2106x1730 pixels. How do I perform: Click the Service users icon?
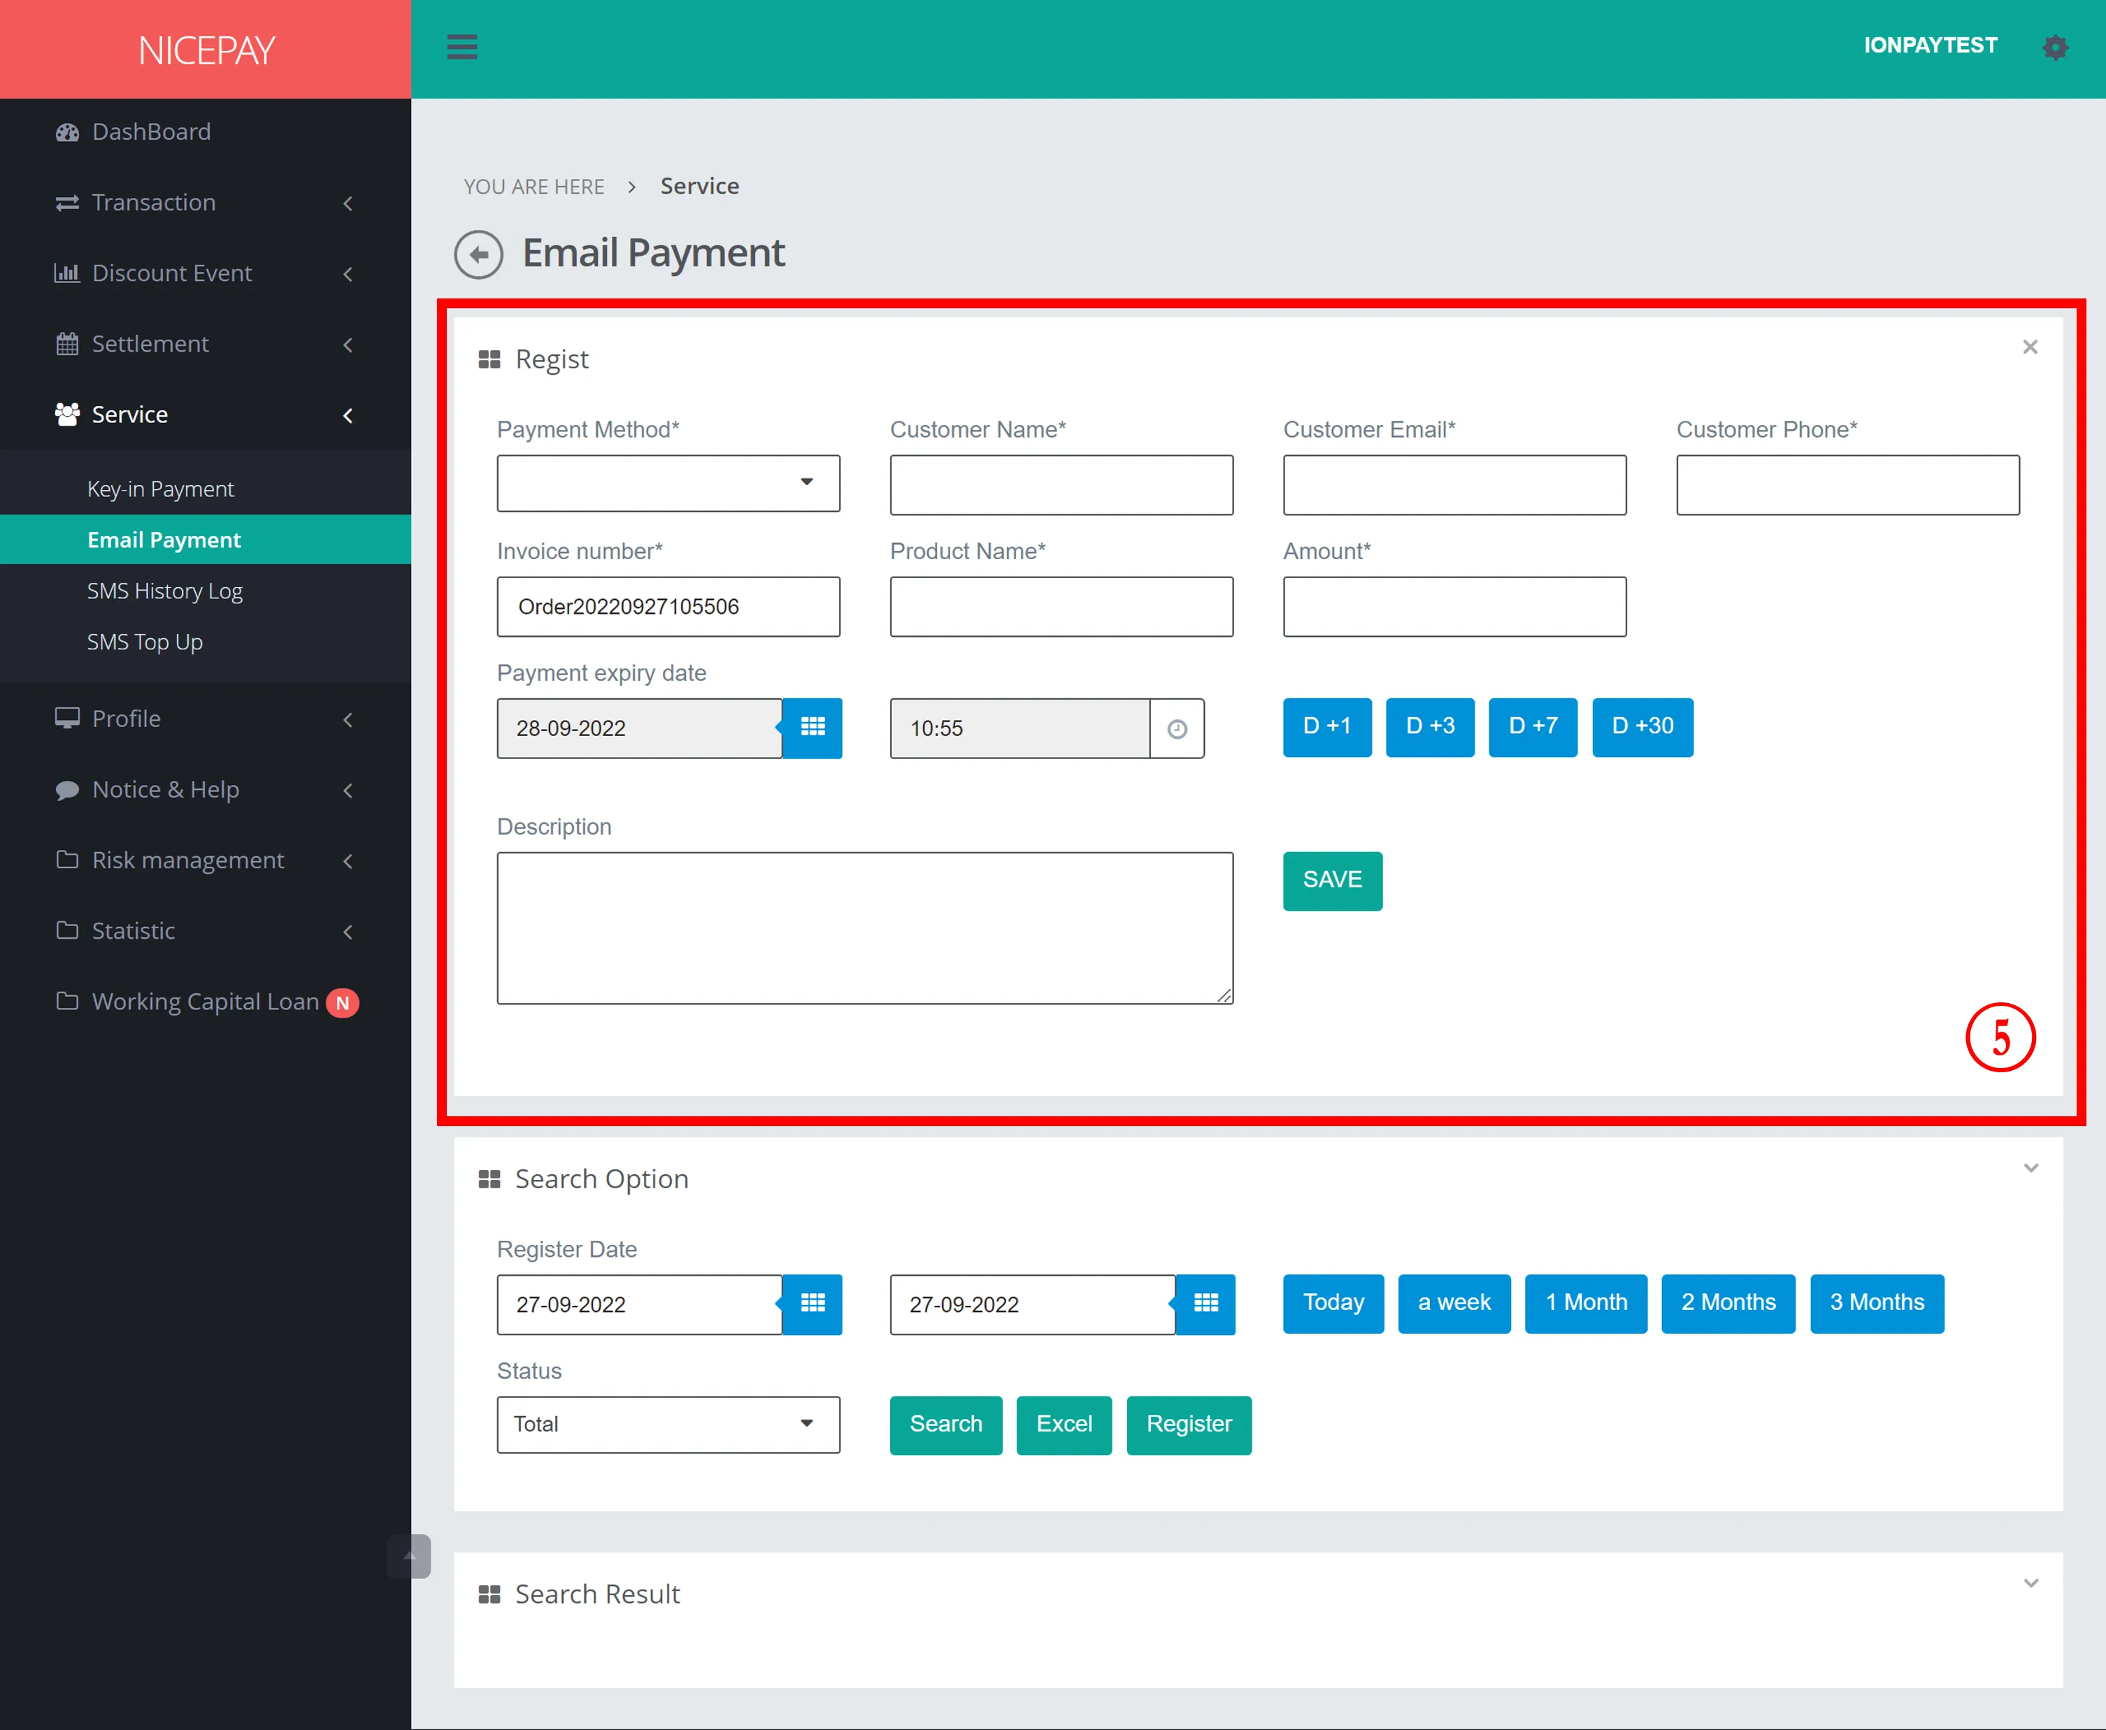[x=67, y=415]
